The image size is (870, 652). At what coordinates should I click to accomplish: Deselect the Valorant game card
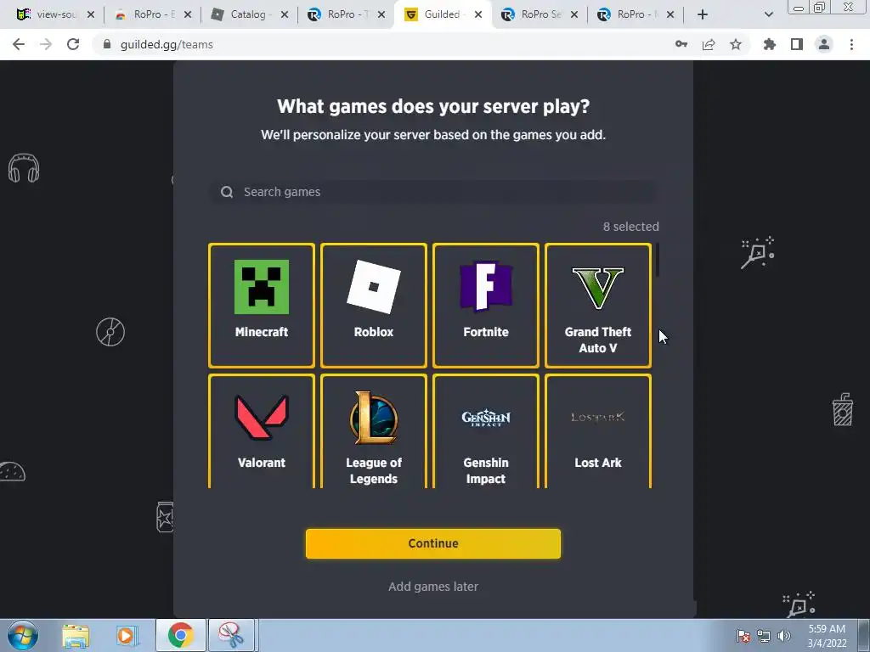[x=262, y=431]
